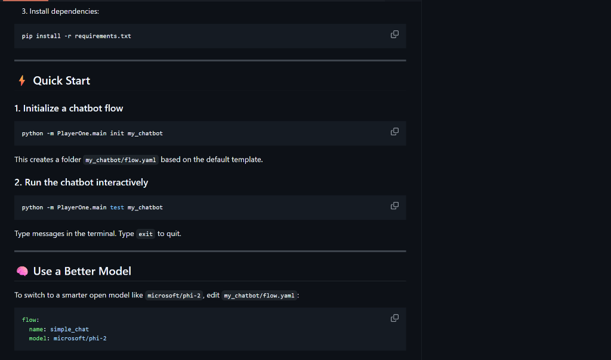This screenshot has width=611, height=360.
Task: Copy the flow YAML configuration snippet
Action: point(394,318)
